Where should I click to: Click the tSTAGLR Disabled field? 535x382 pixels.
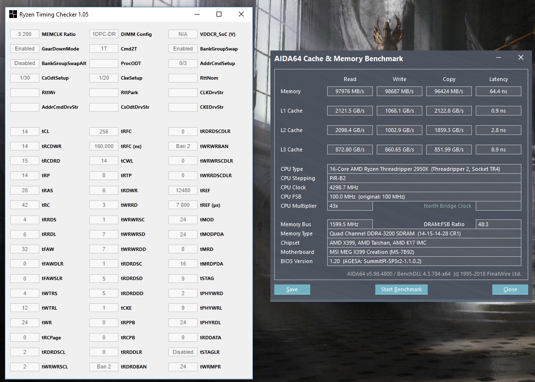(183, 352)
